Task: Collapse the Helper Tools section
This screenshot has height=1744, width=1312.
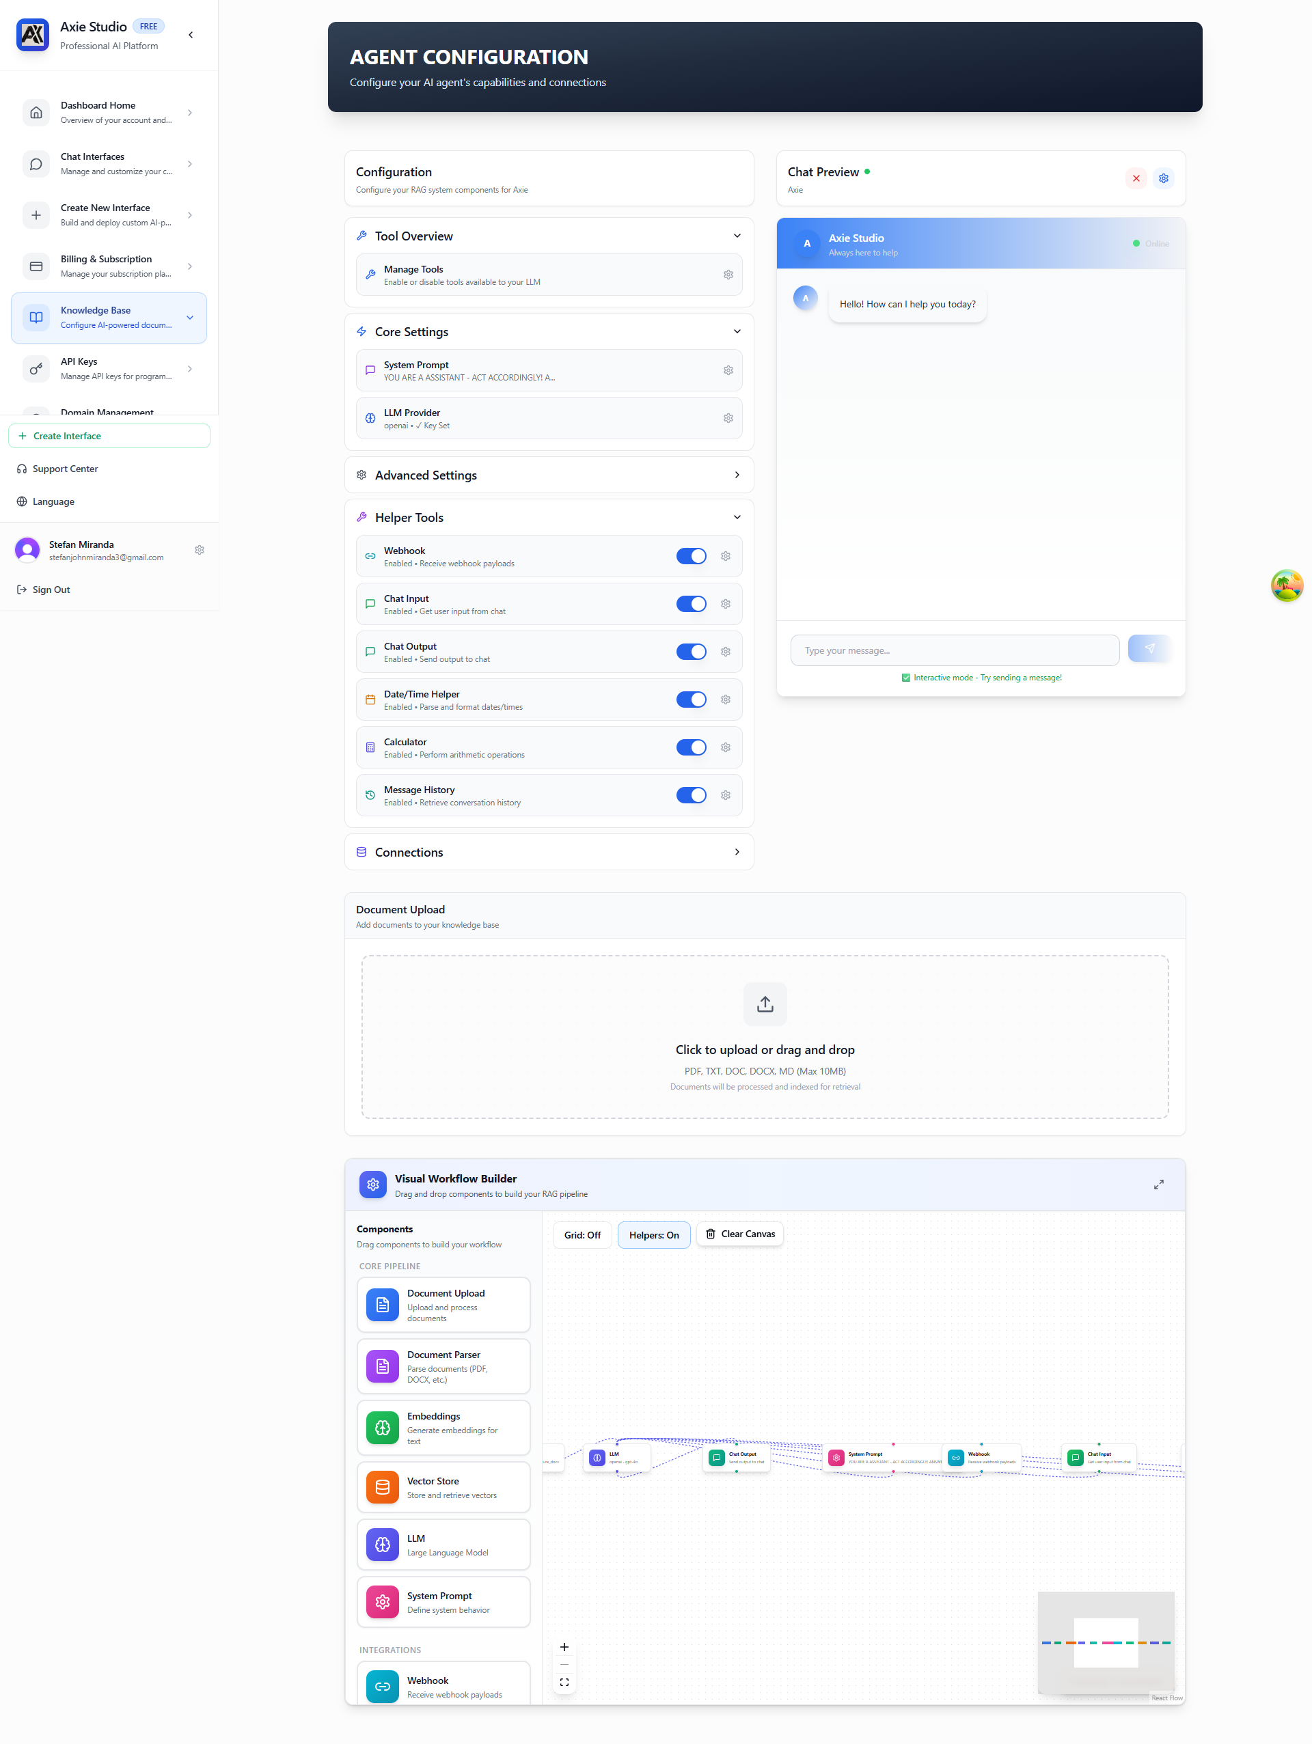Action: click(x=737, y=517)
